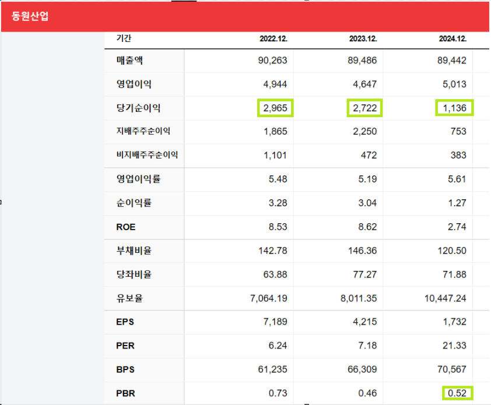Click the 부채비율 value 120.50
491x405 pixels.
pos(452,251)
